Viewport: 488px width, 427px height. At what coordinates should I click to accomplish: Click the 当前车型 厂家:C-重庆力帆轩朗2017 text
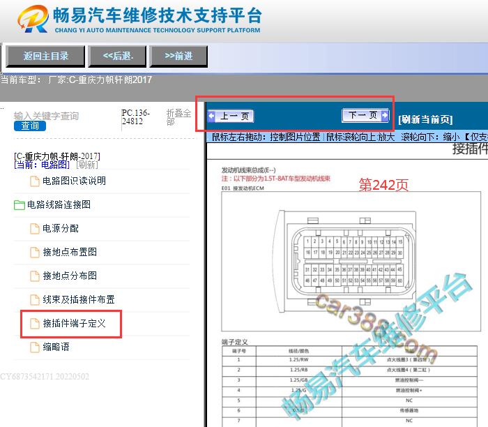click(76, 80)
